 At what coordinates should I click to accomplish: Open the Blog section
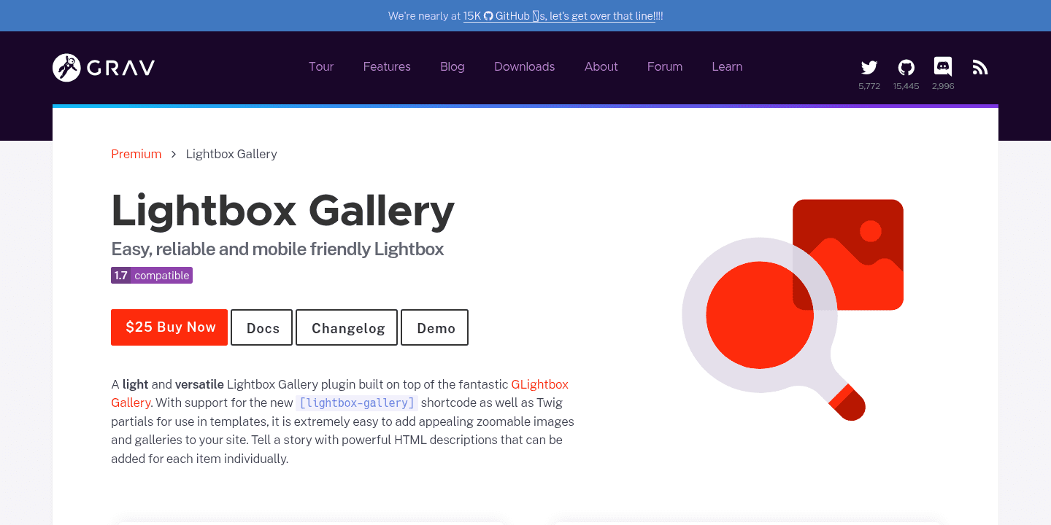click(x=453, y=66)
